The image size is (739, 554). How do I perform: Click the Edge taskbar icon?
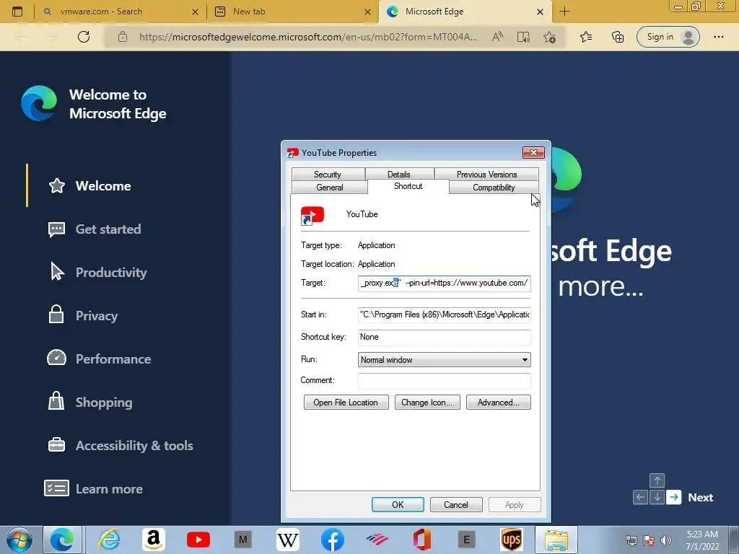coord(63,540)
